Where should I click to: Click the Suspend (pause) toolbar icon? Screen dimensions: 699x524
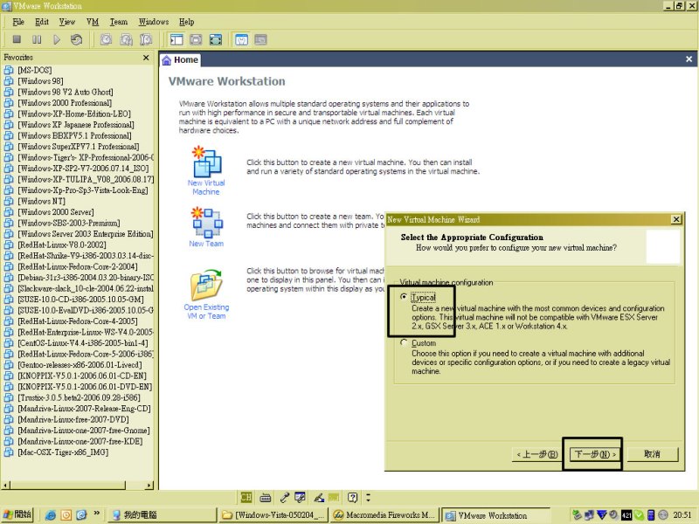tap(37, 39)
